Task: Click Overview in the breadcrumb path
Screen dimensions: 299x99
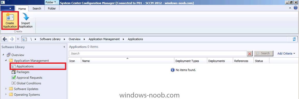Action: [74, 39]
